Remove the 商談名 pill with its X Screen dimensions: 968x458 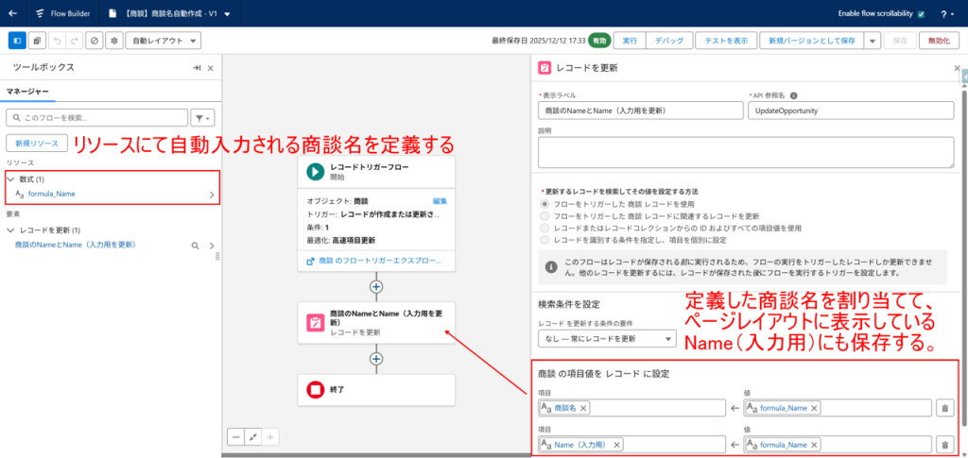(583, 408)
